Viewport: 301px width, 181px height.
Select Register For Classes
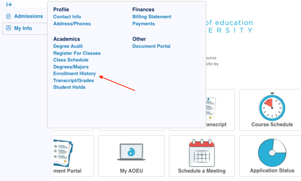77,53
